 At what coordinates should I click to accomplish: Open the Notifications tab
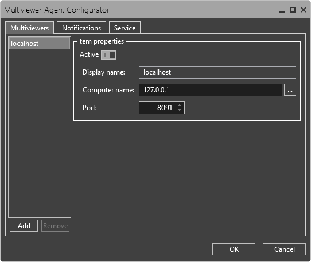(x=81, y=28)
